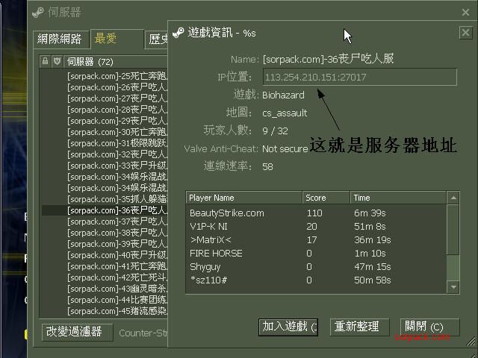Click the 重新整理 refresh button
This screenshot has height=358, width=478.
pos(356,327)
